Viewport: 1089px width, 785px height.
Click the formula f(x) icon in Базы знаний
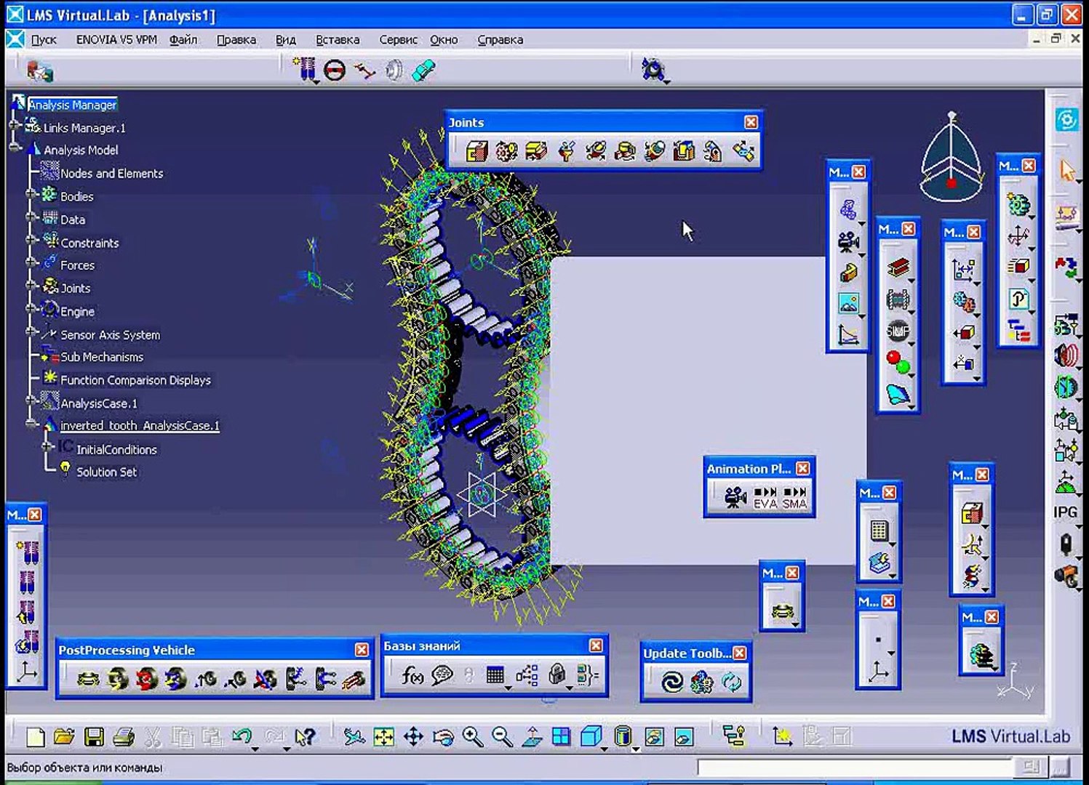tap(412, 676)
